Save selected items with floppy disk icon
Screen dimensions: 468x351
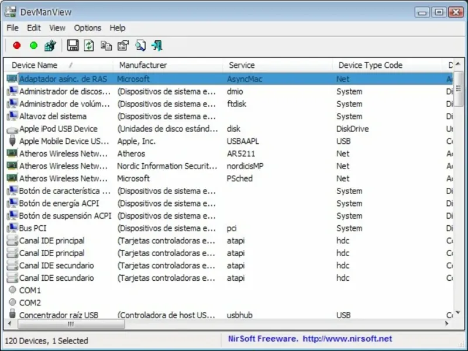[x=73, y=45]
